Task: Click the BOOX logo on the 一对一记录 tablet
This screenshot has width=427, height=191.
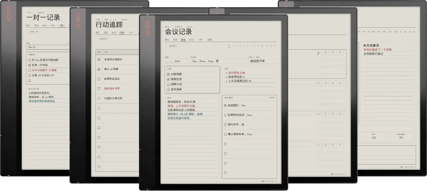Action: pyautogui.click(x=9, y=14)
